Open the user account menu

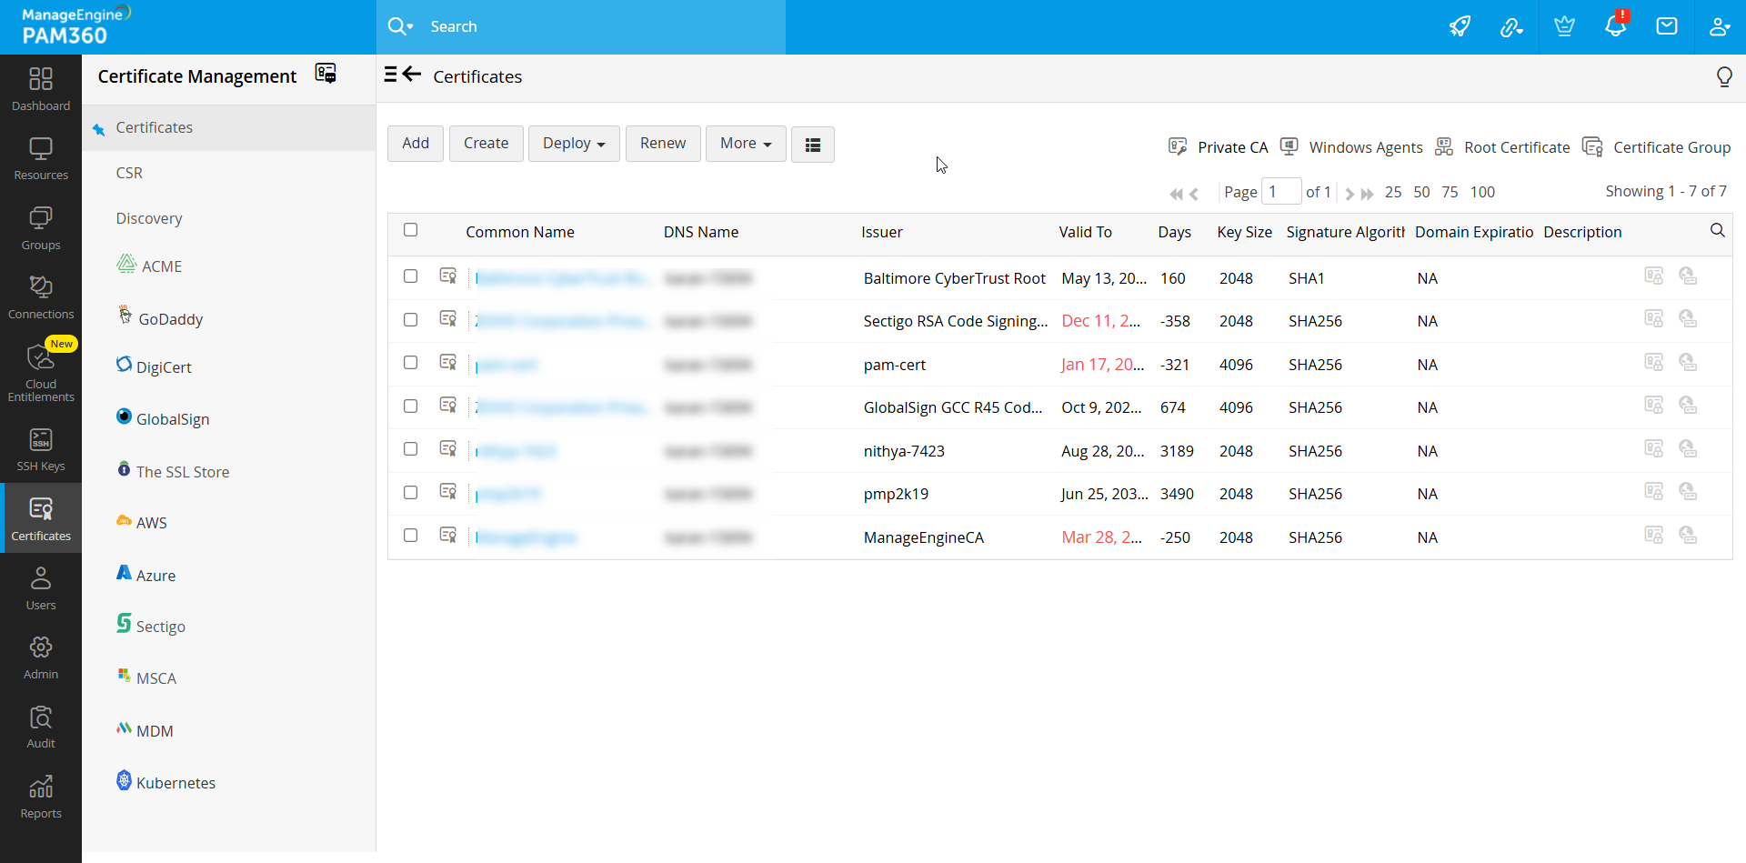tap(1718, 26)
